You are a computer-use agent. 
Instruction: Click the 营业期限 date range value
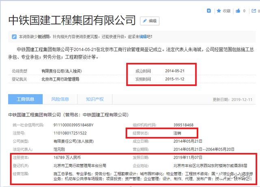click(204, 149)
